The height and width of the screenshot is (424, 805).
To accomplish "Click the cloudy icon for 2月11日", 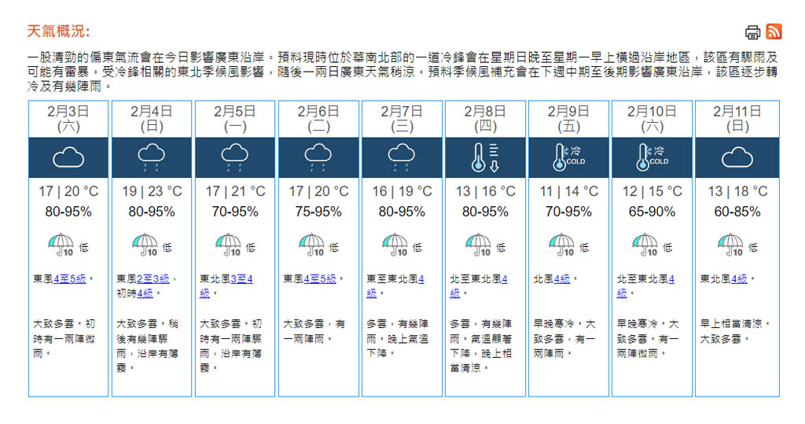I will click(737, 158).
